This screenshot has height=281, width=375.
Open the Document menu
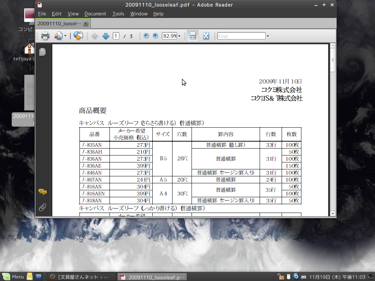click(x=95, y=14)
